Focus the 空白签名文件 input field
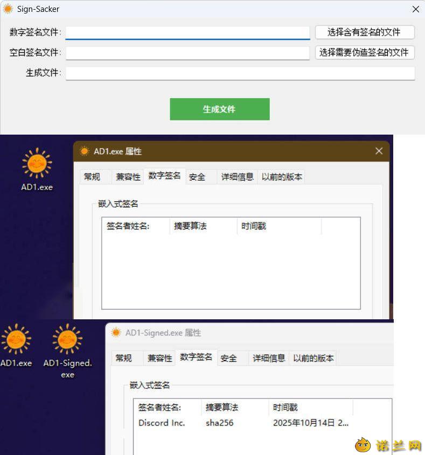Image resolution: width=425 pixels, height=455 pixels. [187, 53]
